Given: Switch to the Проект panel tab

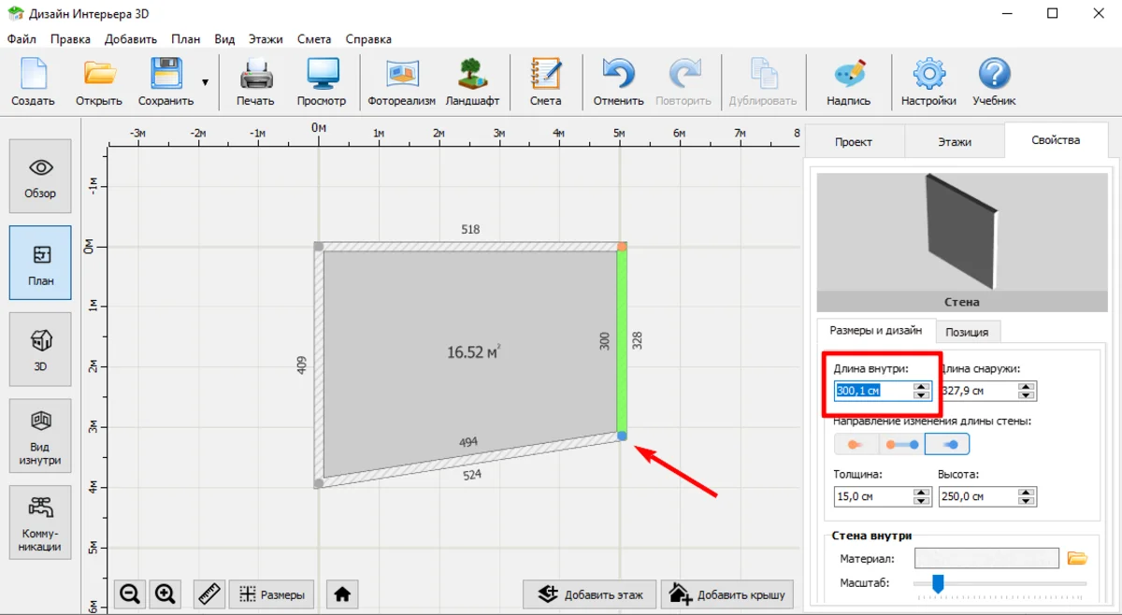Looking at the screenshot, I should 854,141.
